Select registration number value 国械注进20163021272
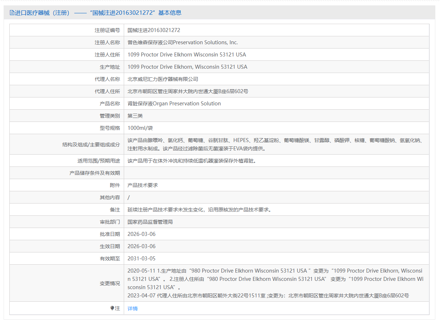 154,30
